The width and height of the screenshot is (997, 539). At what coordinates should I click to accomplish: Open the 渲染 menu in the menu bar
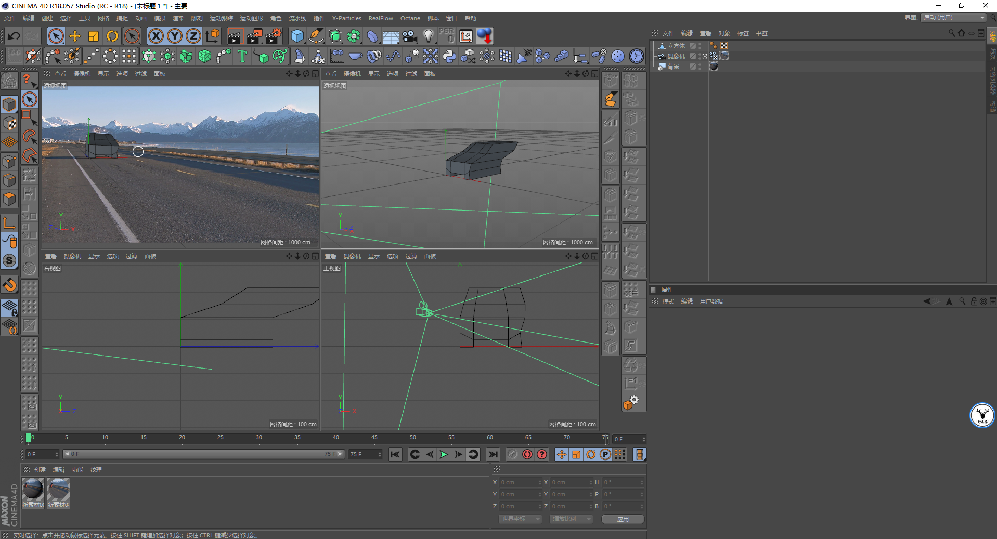[x=178, y=18]
